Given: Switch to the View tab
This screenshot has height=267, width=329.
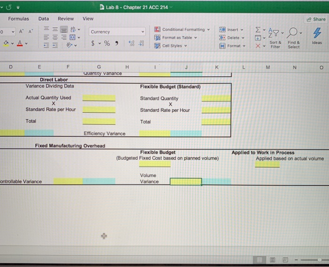Looking at the screenshot, I should (x=88, y=19).
